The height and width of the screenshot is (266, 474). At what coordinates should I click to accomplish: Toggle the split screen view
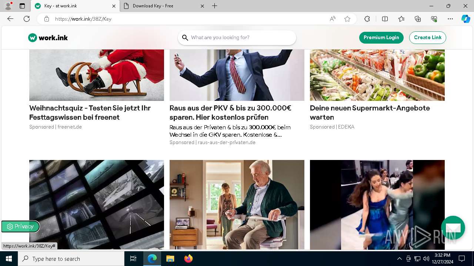click(385, 19)
